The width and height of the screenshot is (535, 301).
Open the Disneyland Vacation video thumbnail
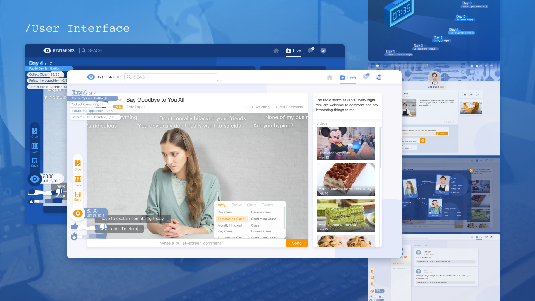tap(346, 144)
